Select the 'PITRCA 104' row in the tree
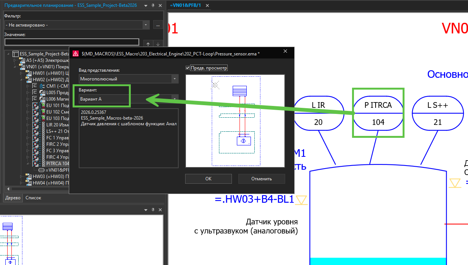Viewport: 468px width, 265px height. (x=58, y=164)
